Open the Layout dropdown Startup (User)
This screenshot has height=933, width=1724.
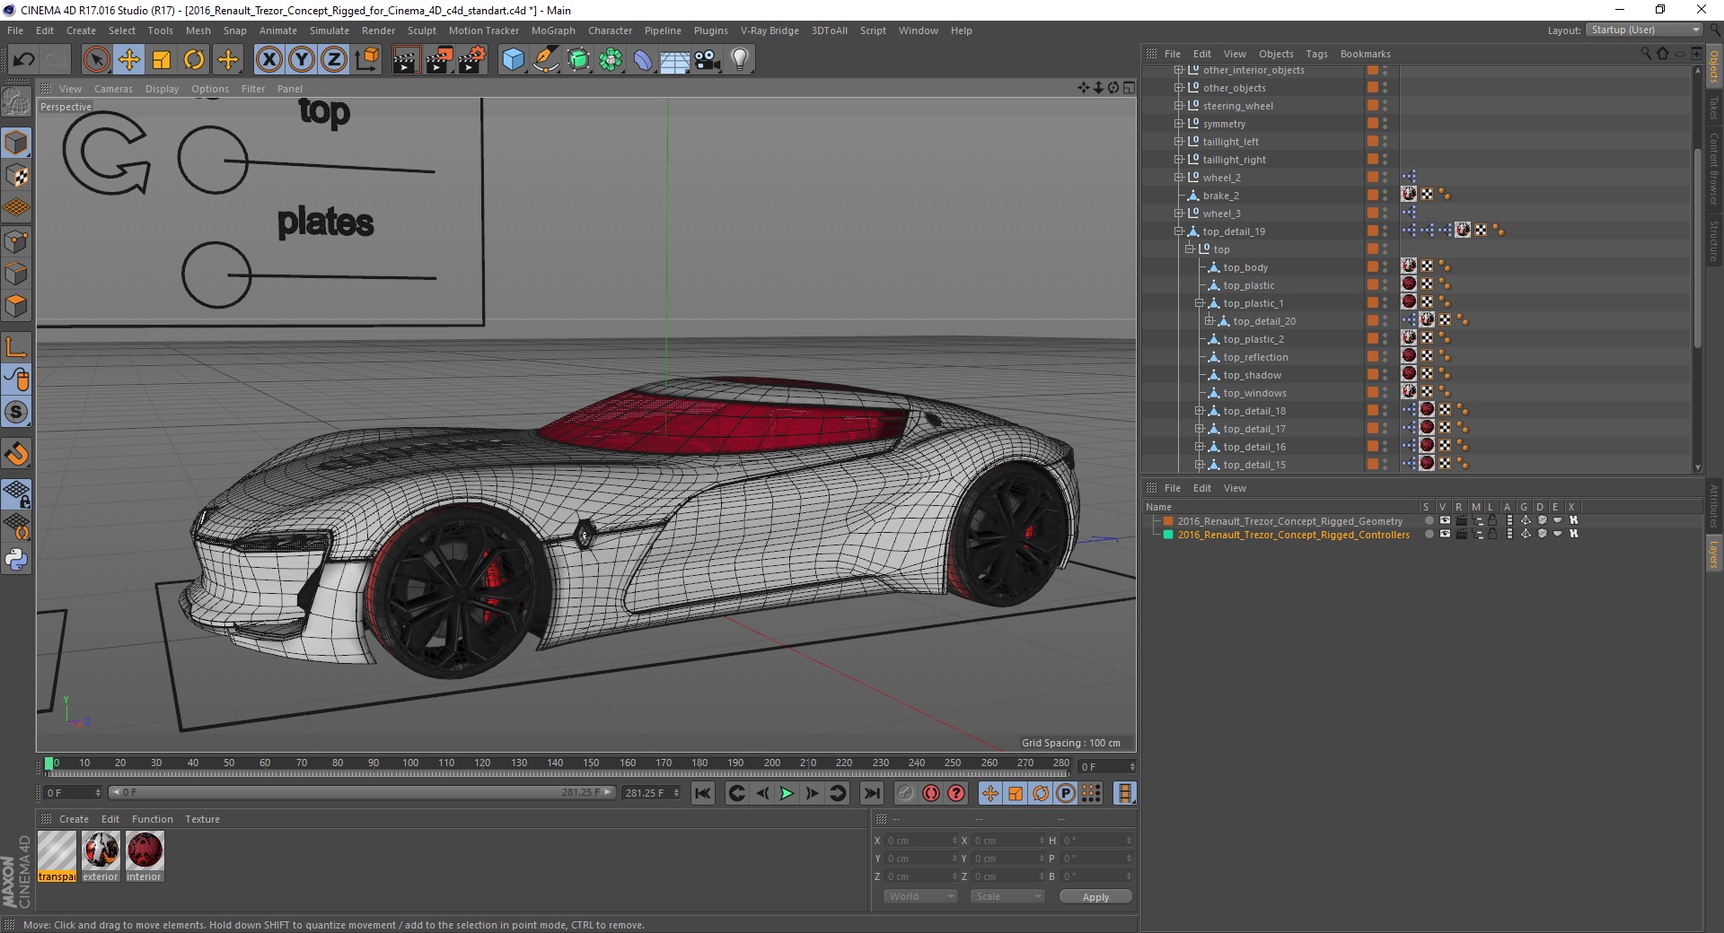(1644, 30)
